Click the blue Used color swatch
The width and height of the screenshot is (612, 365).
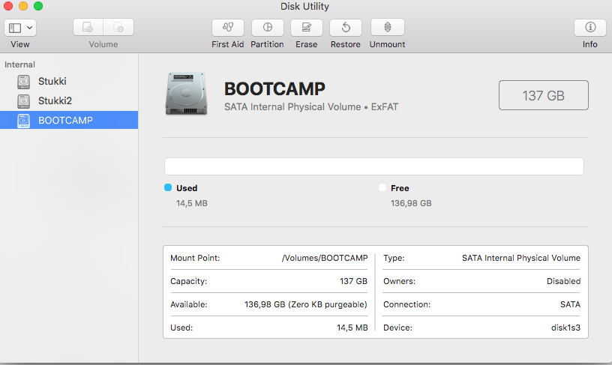pyautogui.click(x=168, y=188)
